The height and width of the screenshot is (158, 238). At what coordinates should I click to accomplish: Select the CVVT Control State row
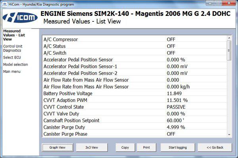tap(134, 107)
